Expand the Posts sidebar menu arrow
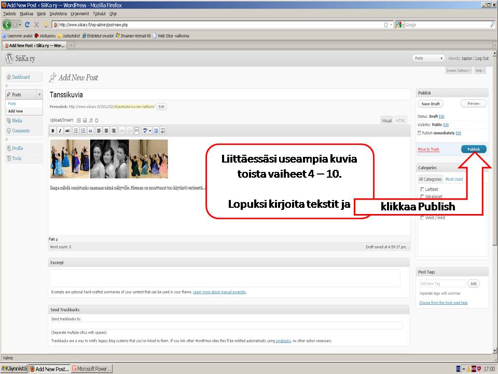 pyautogui.click(x=39, y=95)
